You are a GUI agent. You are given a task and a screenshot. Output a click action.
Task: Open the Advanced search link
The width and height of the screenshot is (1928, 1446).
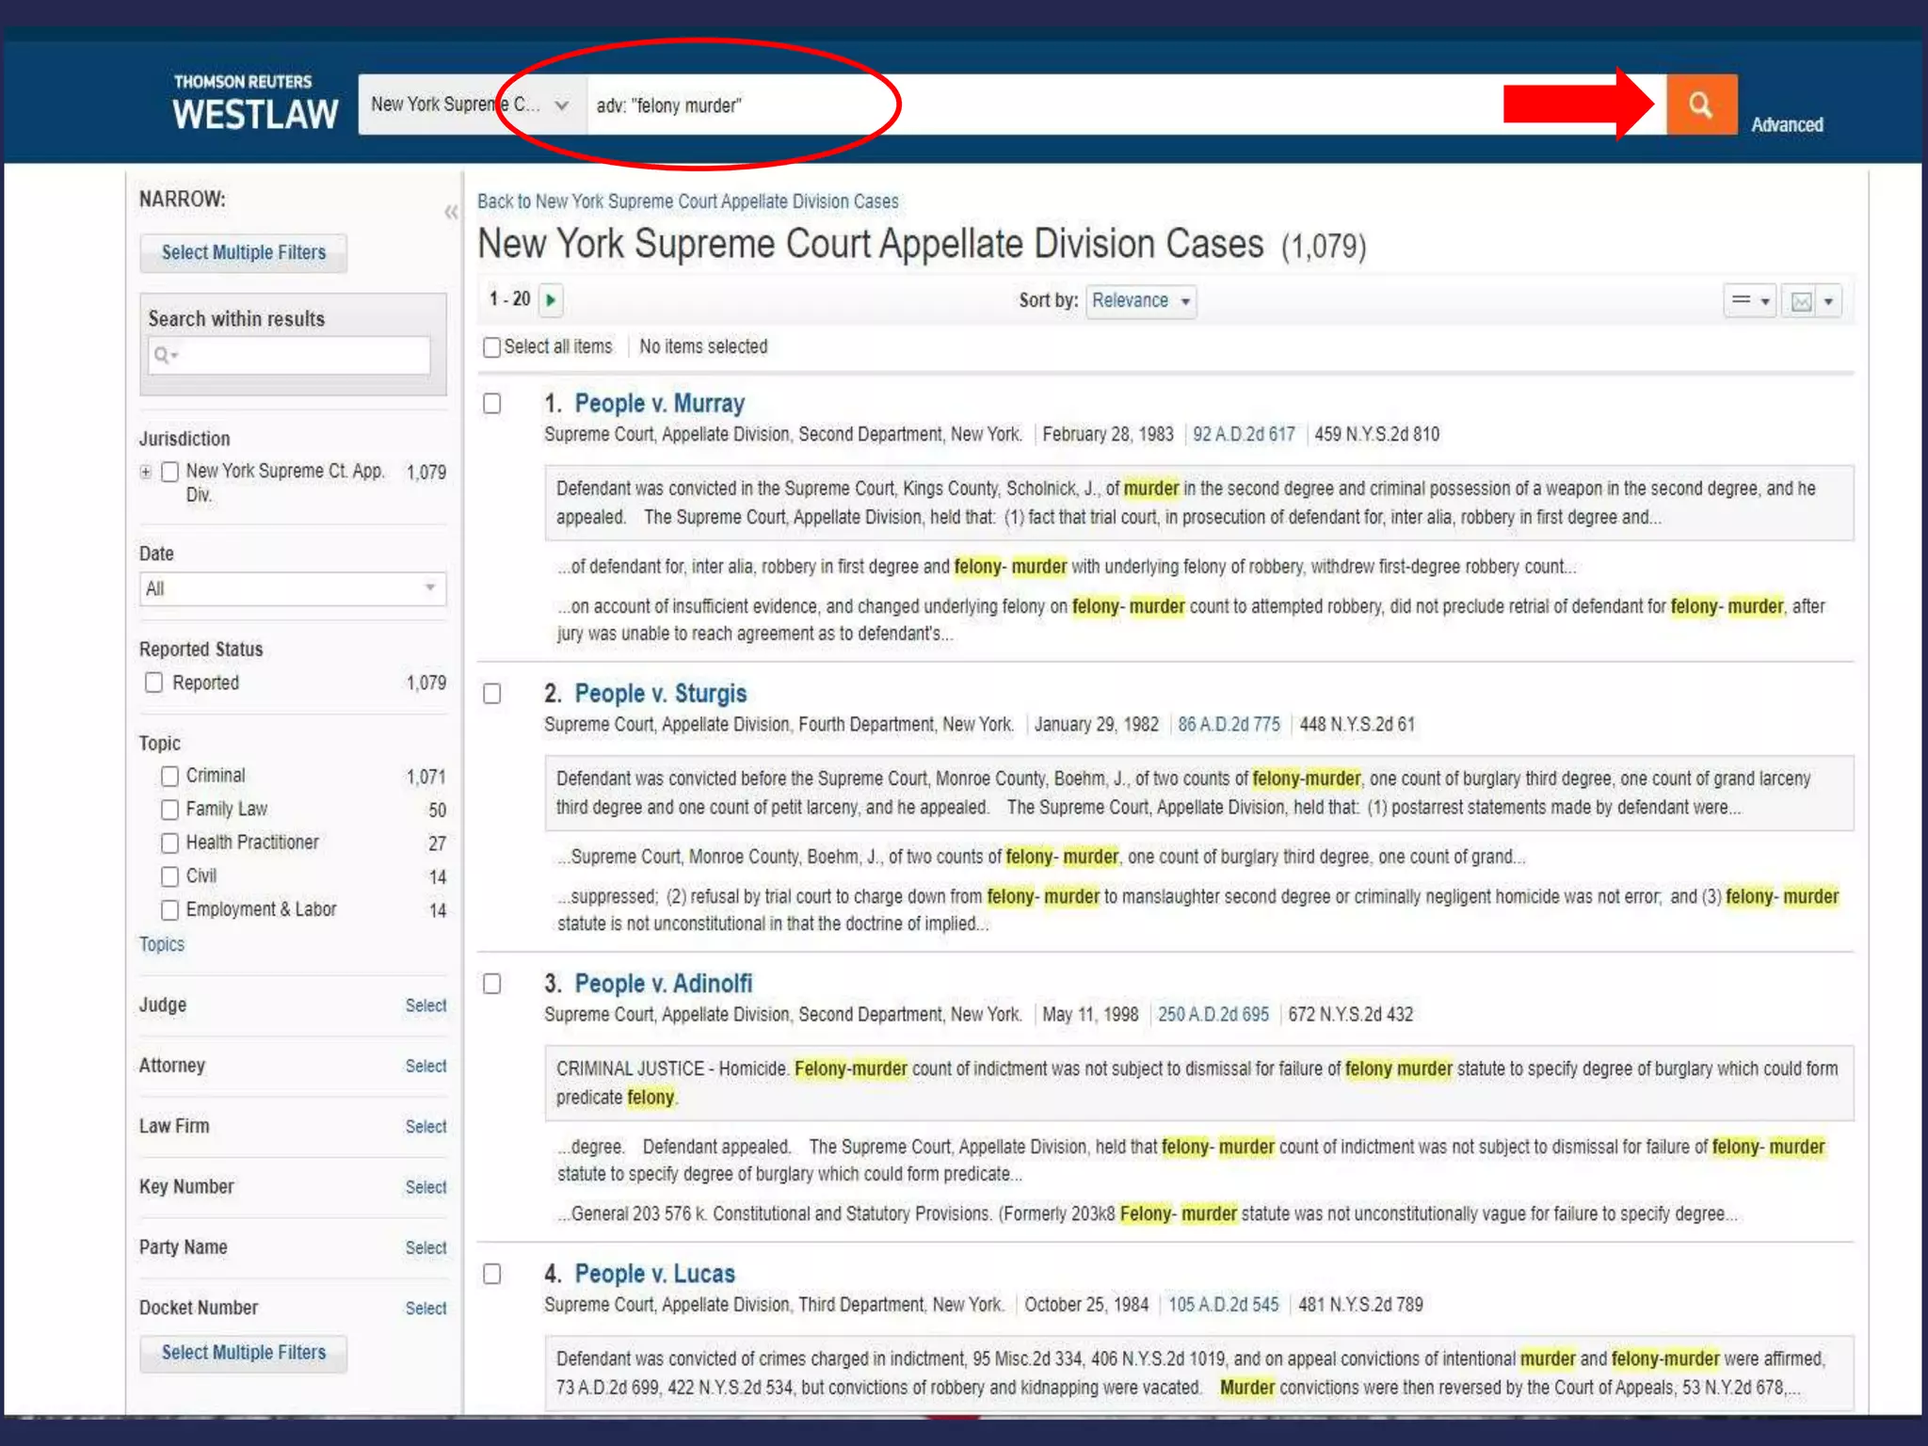pos(1786,125)
